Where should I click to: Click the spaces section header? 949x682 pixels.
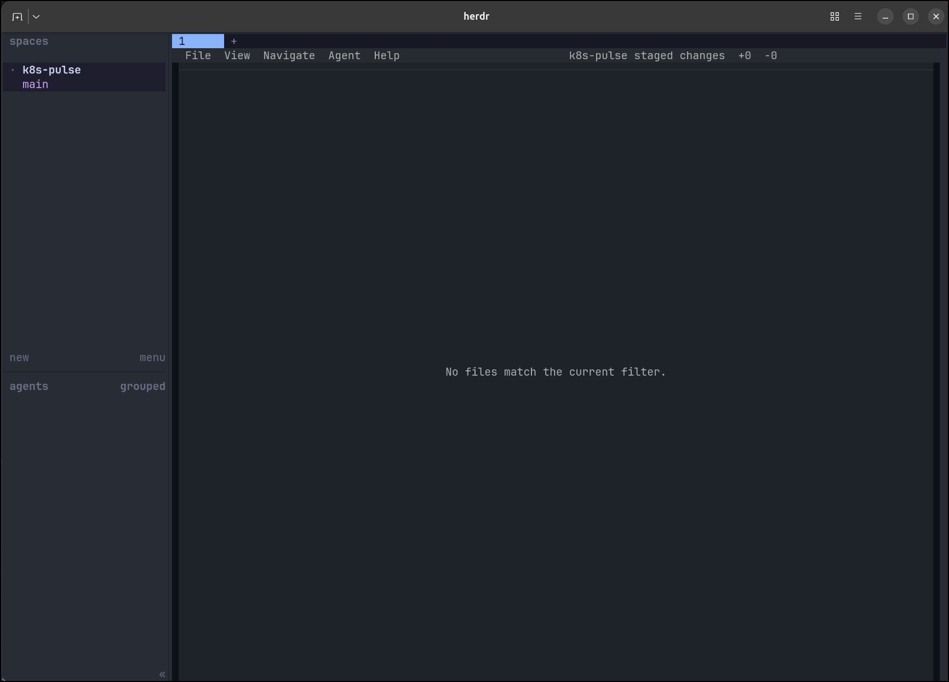(29, 42)
